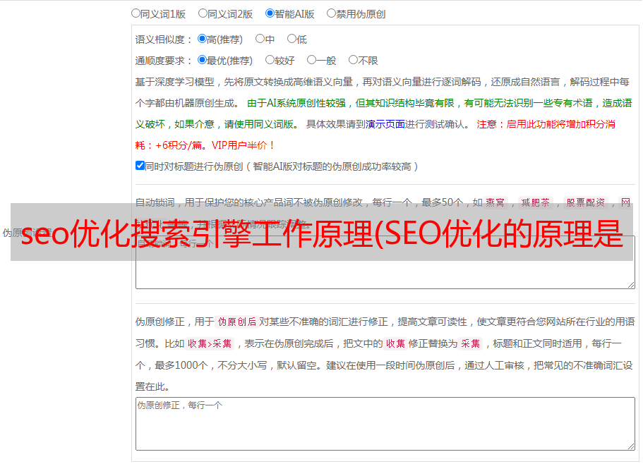
Task: Set 通顺度要求 to 不限
Action: [353, 60]
